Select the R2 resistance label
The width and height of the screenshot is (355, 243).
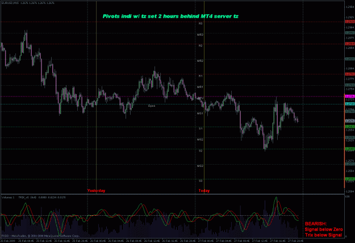[201, 45]
